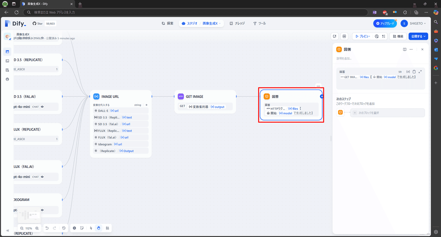The width and height of the screenshot is (441, 237).
Task: Open the checklist icon beside Preview
Action: [x=383, y=36]
